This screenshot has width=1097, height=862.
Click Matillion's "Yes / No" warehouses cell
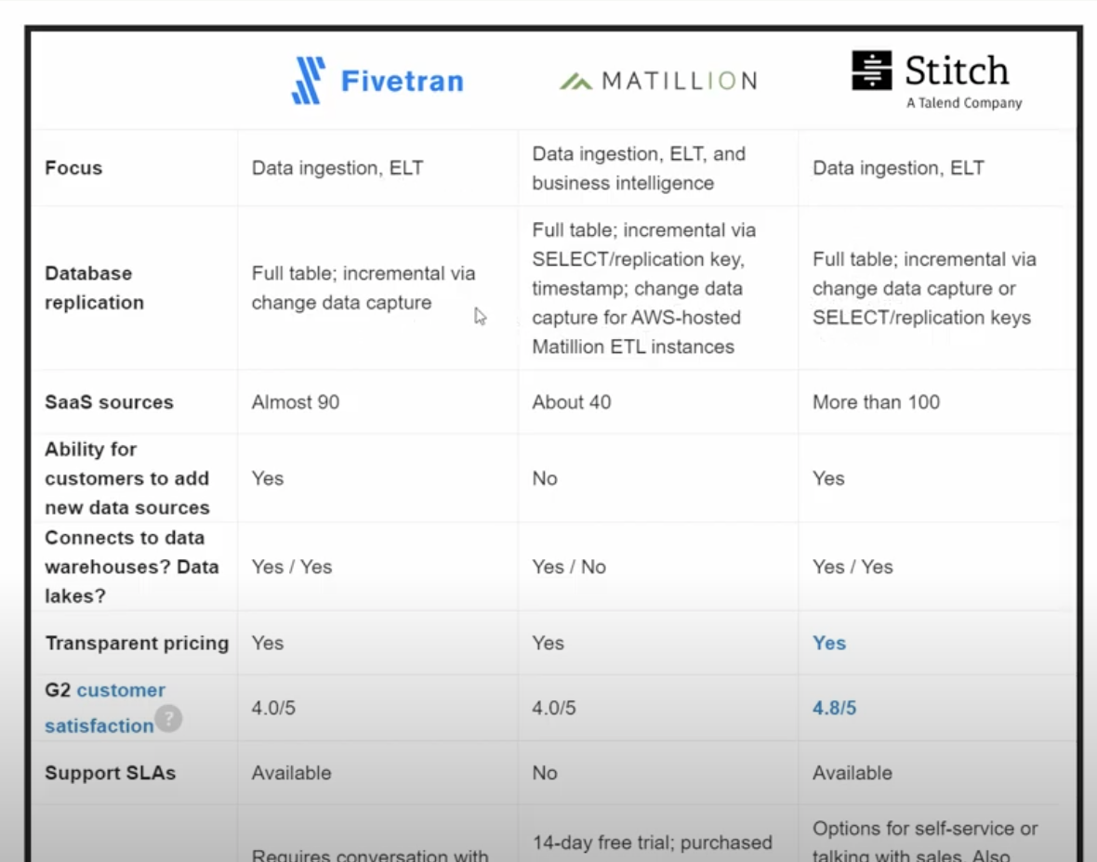[x=569, y=567]
